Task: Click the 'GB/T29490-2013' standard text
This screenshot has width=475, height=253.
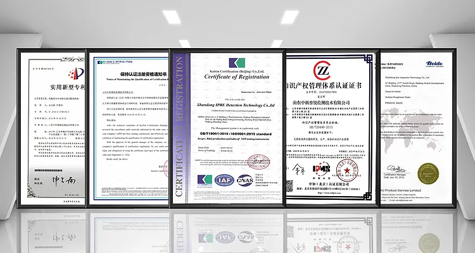Action: click(x=322, y=127)
